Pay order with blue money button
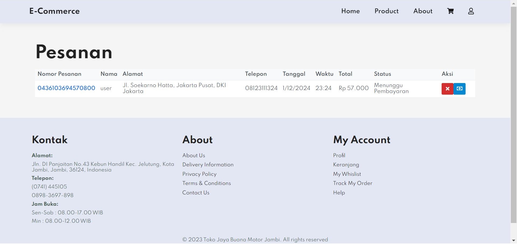 460,89
